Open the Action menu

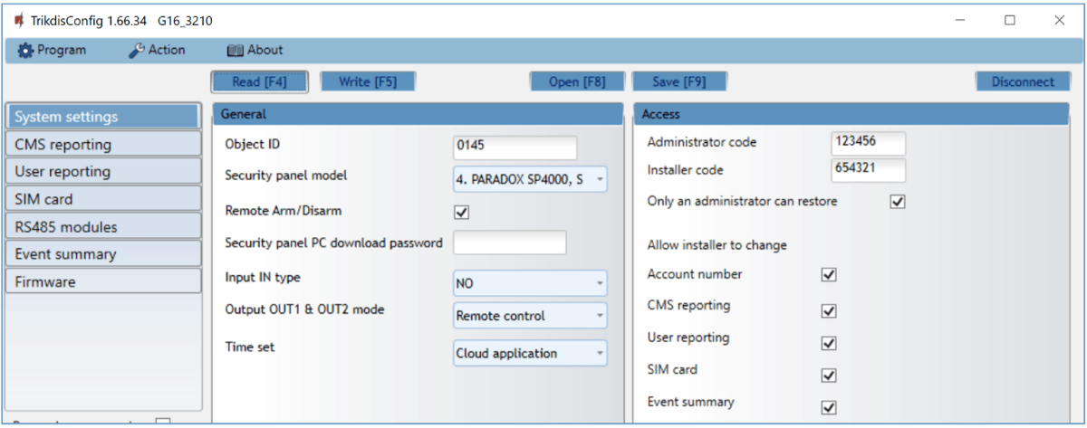[x=157, y=51]
